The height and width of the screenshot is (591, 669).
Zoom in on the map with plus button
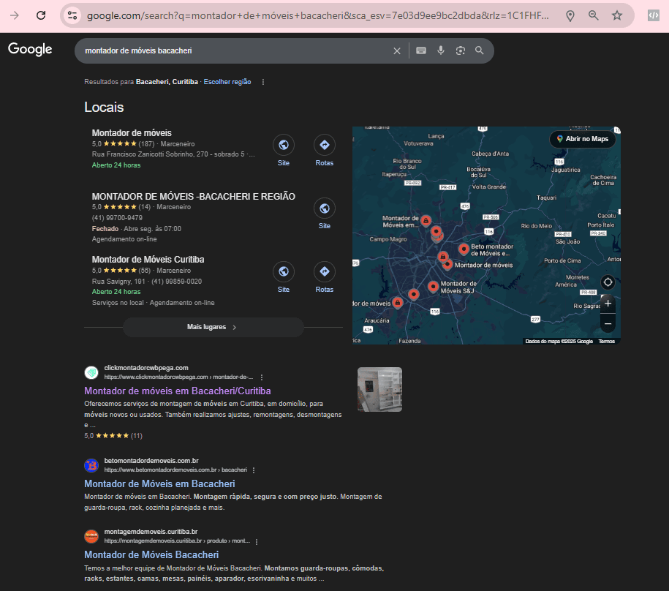tap(608, 303)
